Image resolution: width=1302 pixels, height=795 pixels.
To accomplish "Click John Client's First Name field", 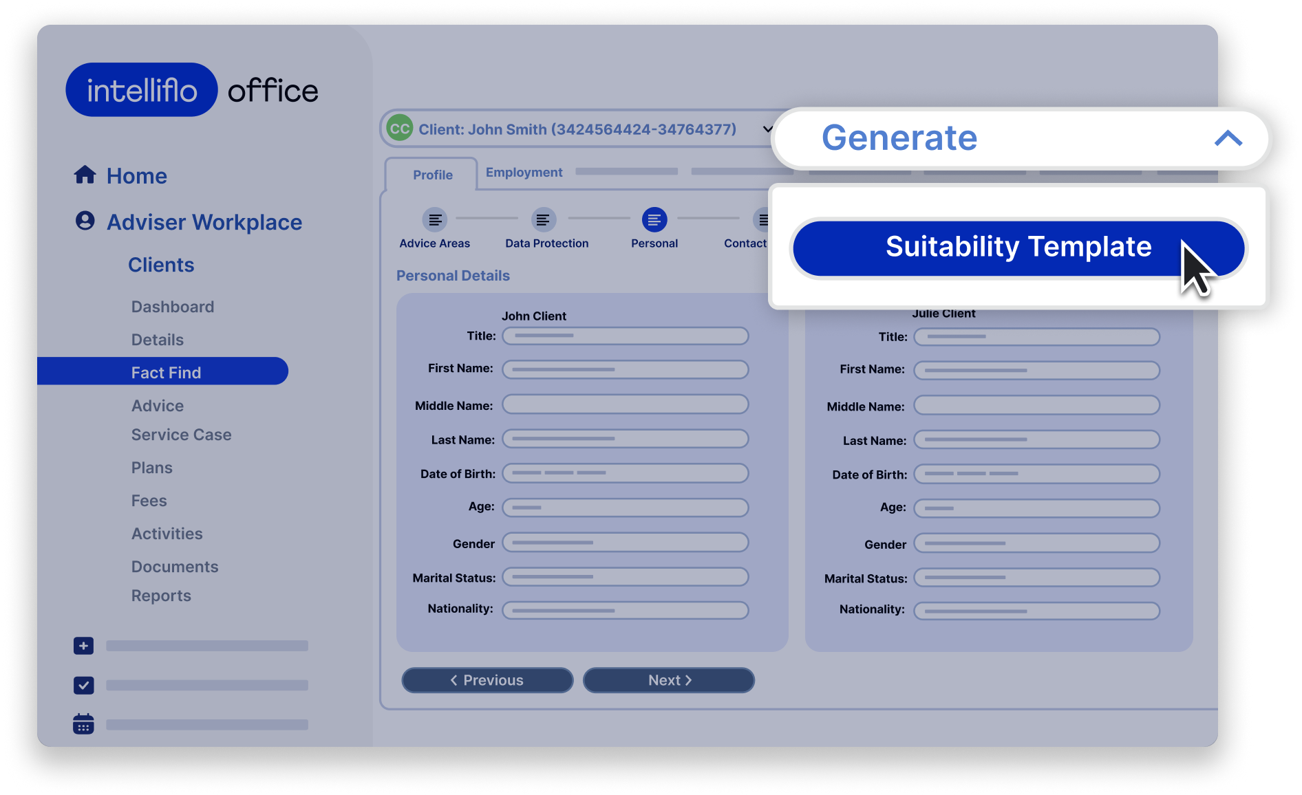I will pos(626,369).
